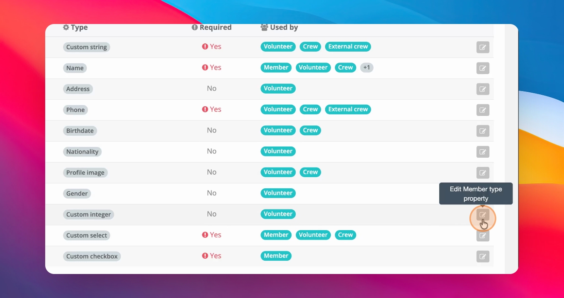
Task: Click Birthdate row edit icon
Action: pyautogui.click(x=483, y=131)
